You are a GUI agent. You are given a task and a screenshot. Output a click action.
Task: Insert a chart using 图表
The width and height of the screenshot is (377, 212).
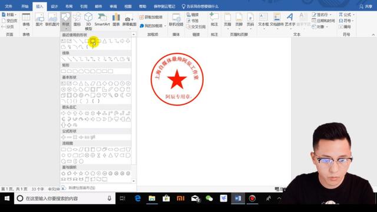tap(116, 19)
